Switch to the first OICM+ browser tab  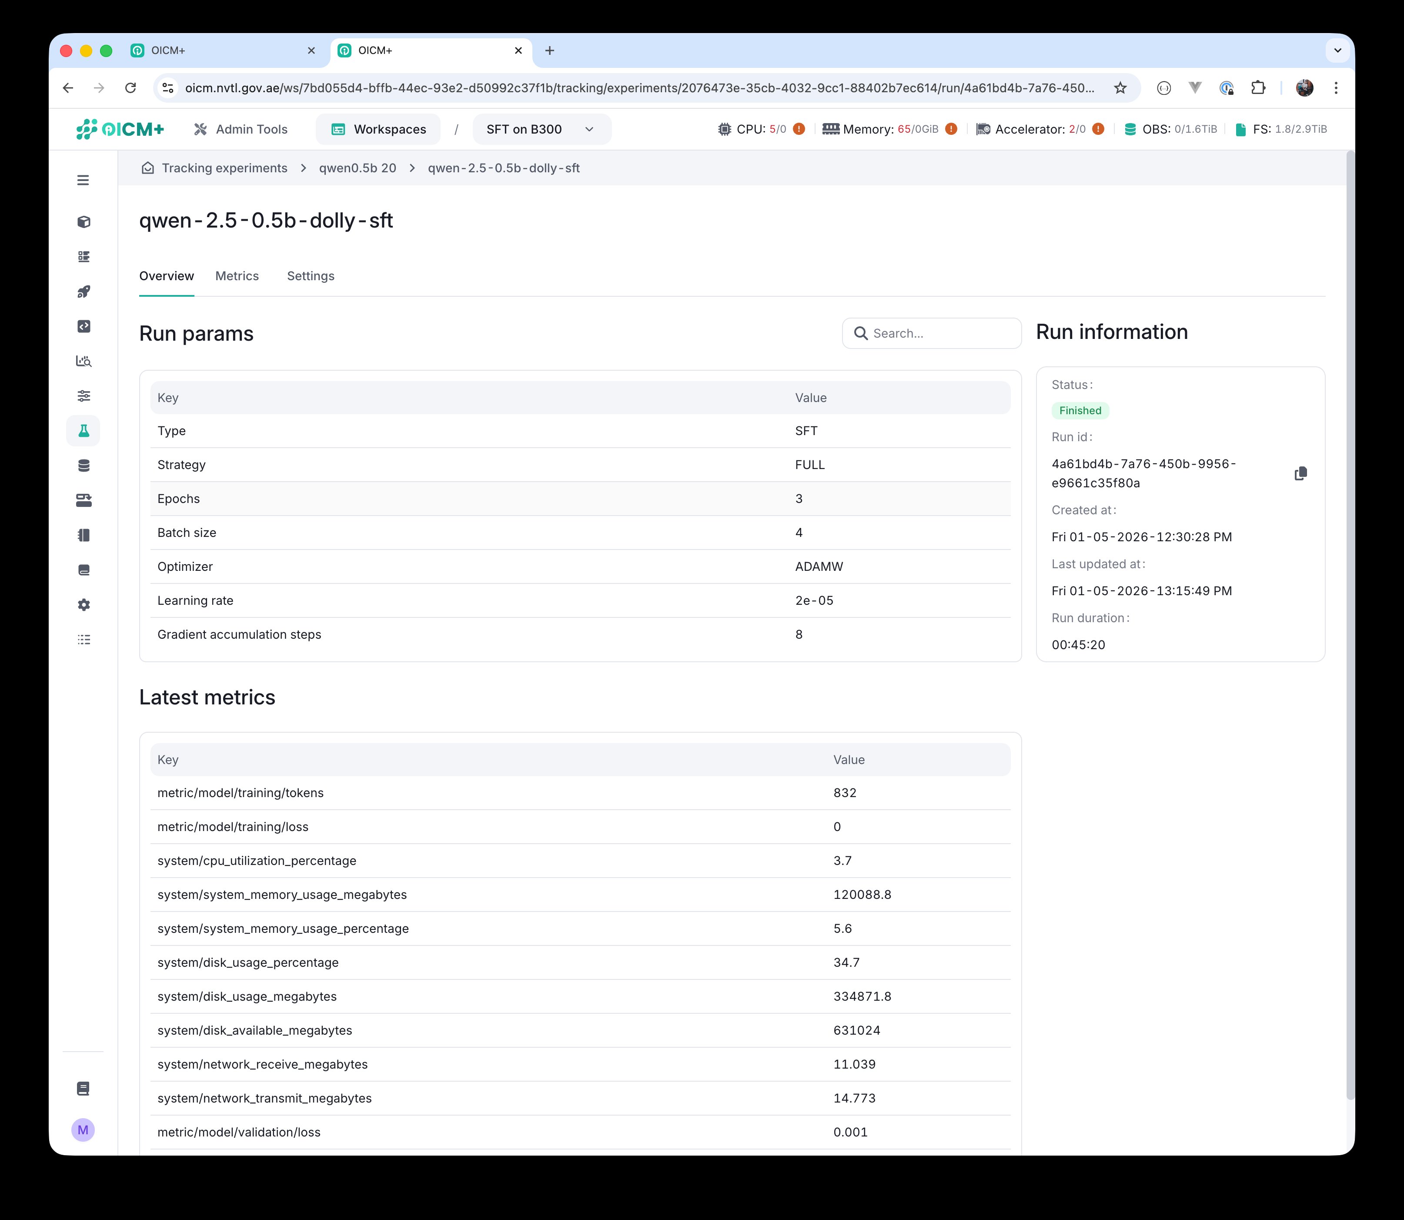coord(224,50)
